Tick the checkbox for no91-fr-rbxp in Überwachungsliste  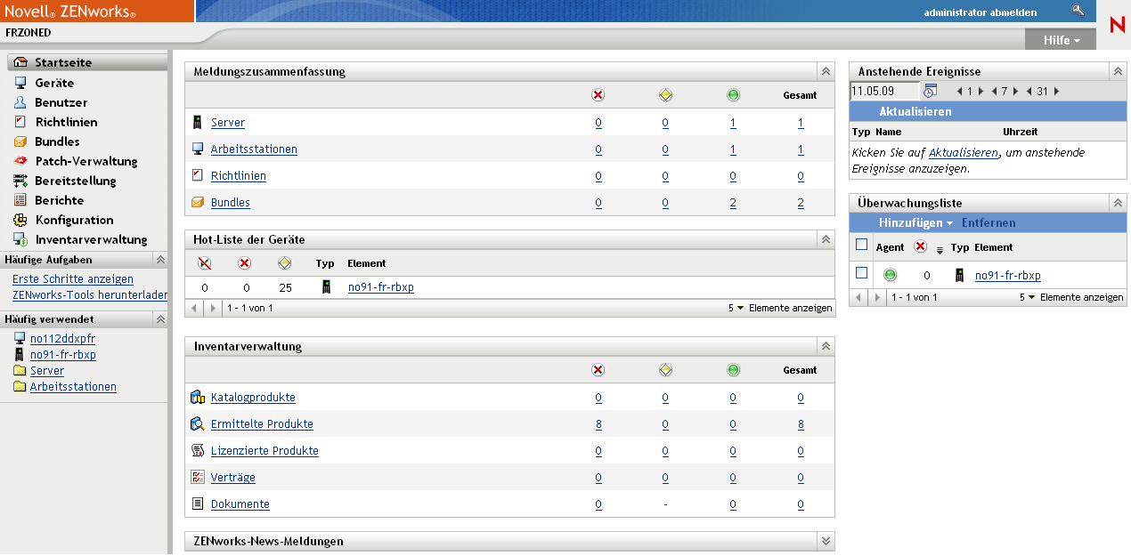point(861,273)
